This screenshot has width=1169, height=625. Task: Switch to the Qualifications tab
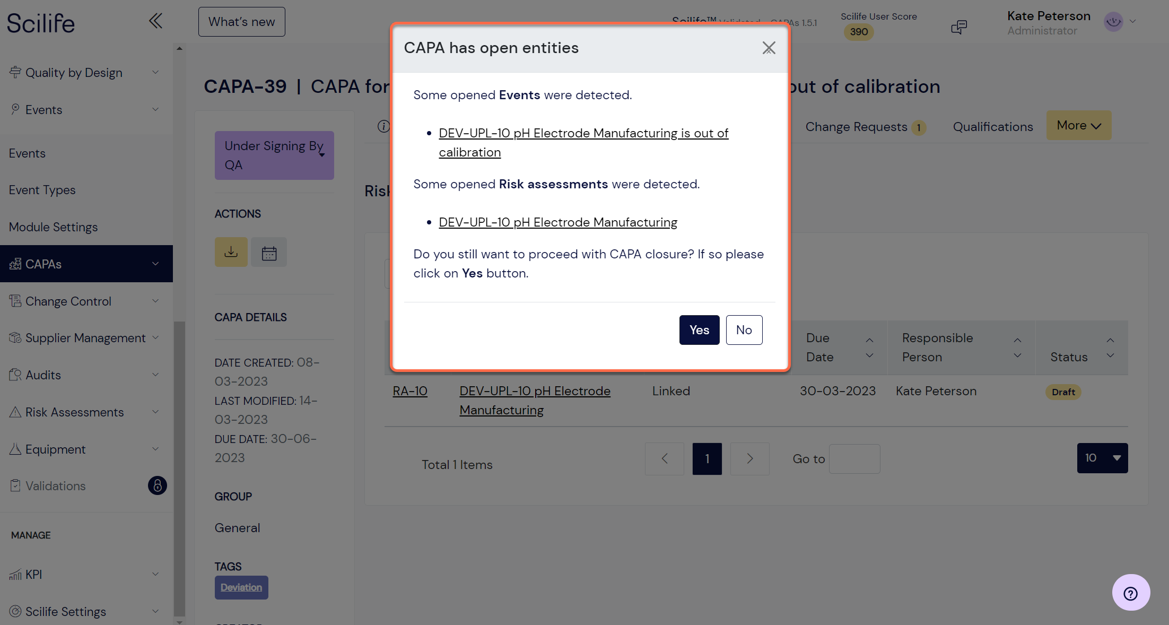pyautogui.click(x=993, y=127)
